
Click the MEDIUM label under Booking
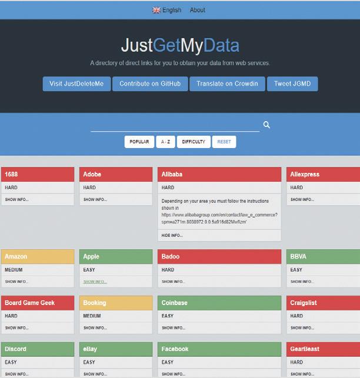(x=92, y=316)
